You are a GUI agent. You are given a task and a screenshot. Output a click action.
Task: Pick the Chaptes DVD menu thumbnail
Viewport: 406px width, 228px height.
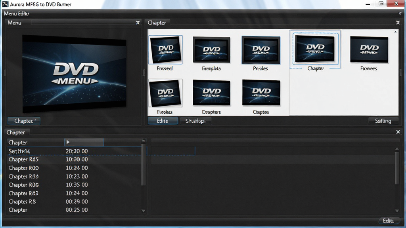point(261,93)
